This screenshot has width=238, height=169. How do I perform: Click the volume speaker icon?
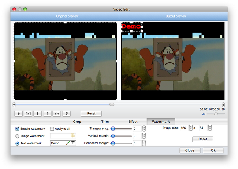coord(204,114)
